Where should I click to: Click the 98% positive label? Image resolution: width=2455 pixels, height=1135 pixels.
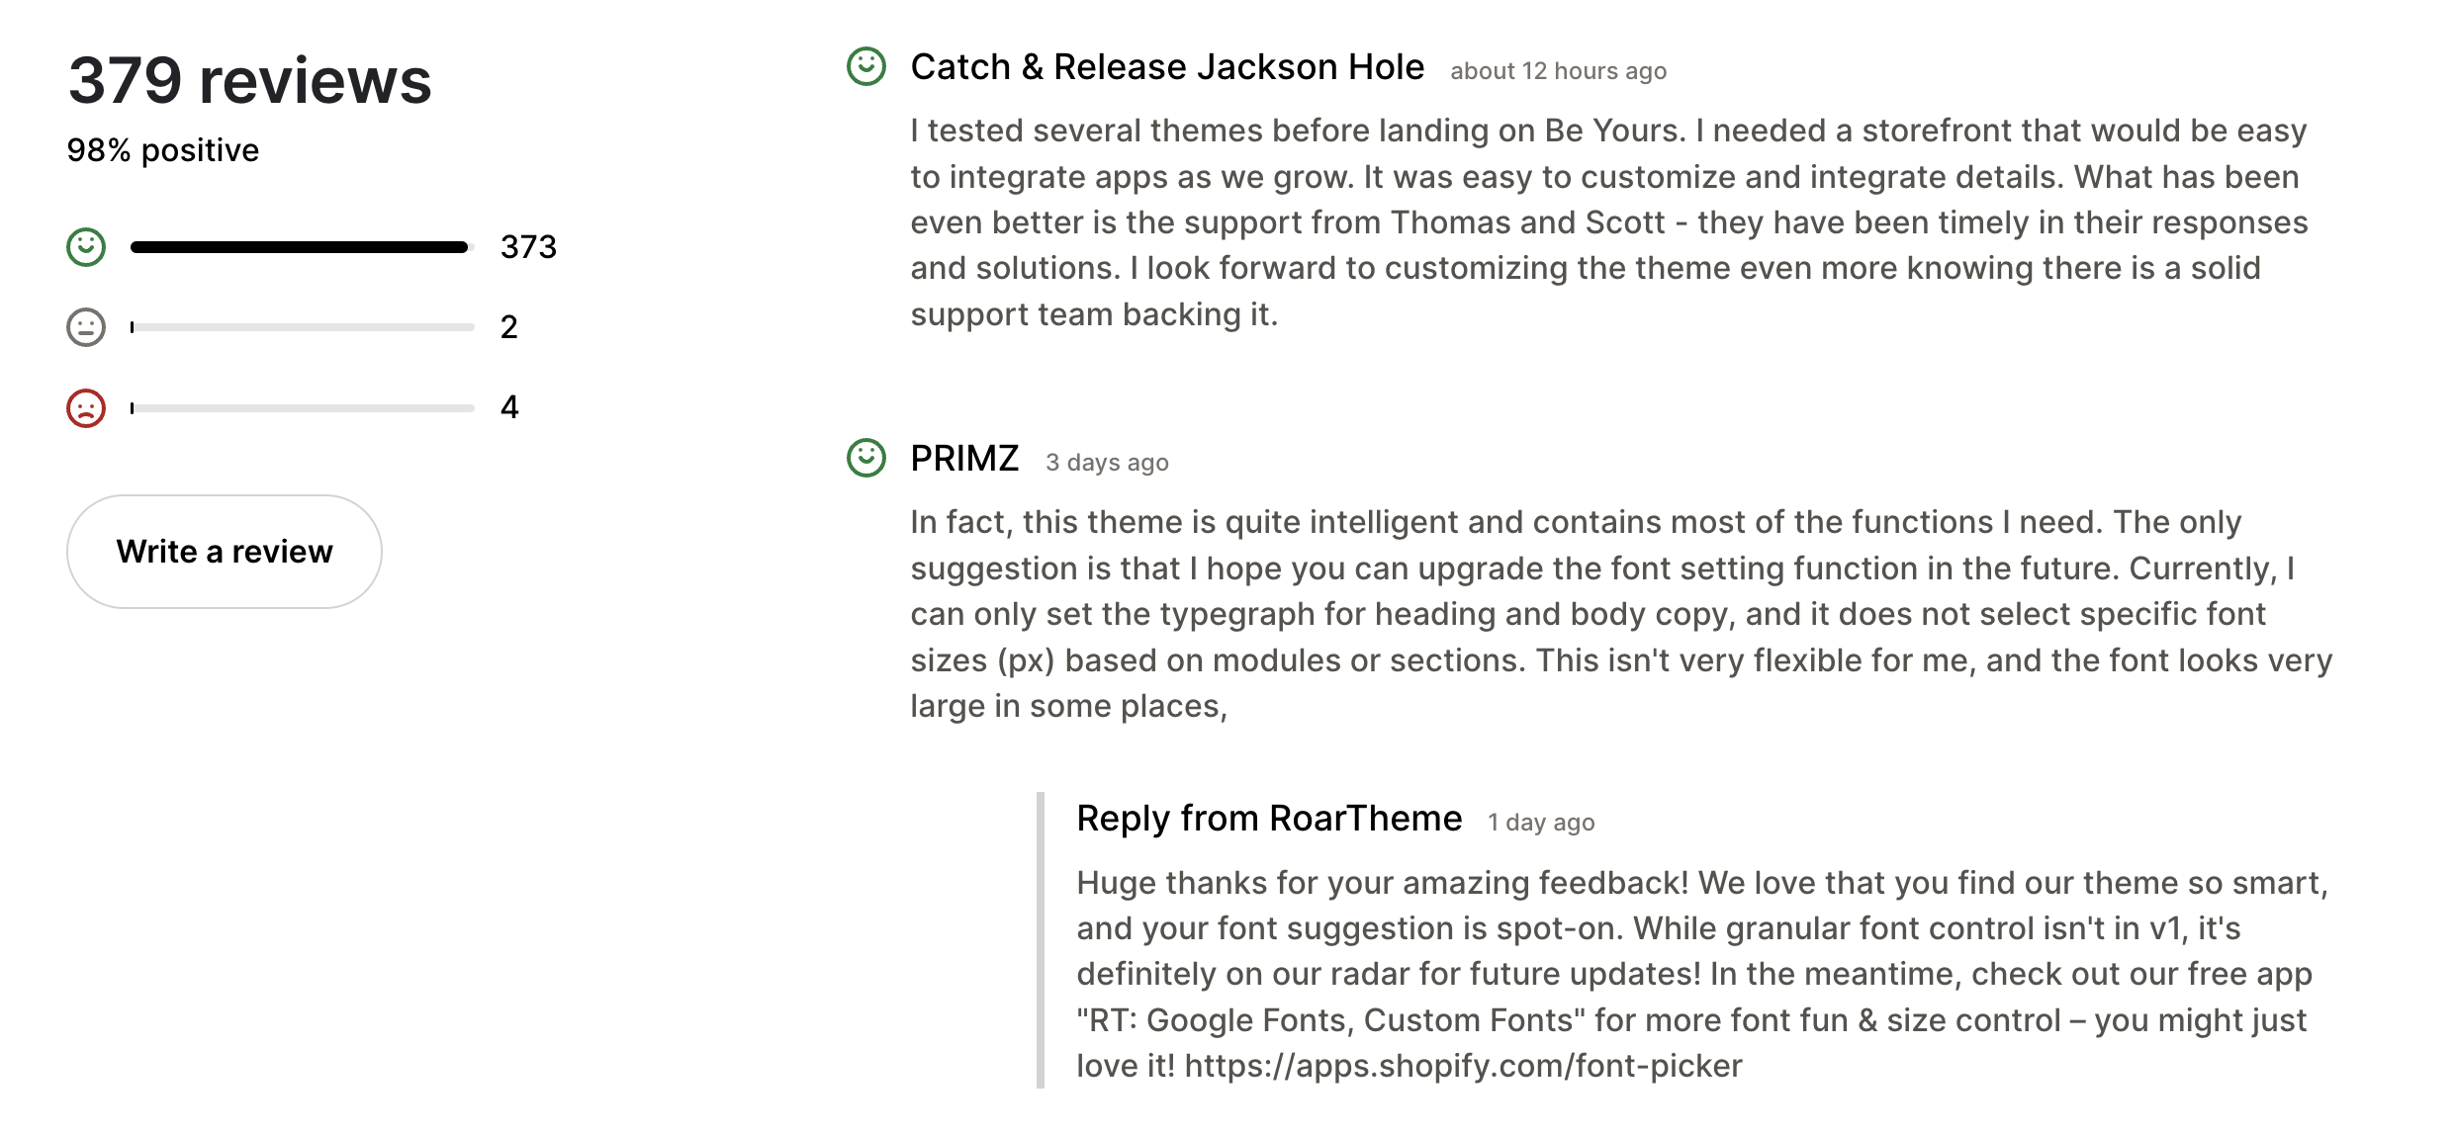point(162,149)
